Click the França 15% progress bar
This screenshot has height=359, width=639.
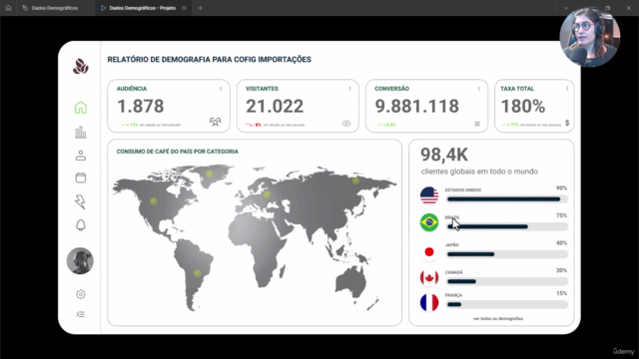pos(507,304)
